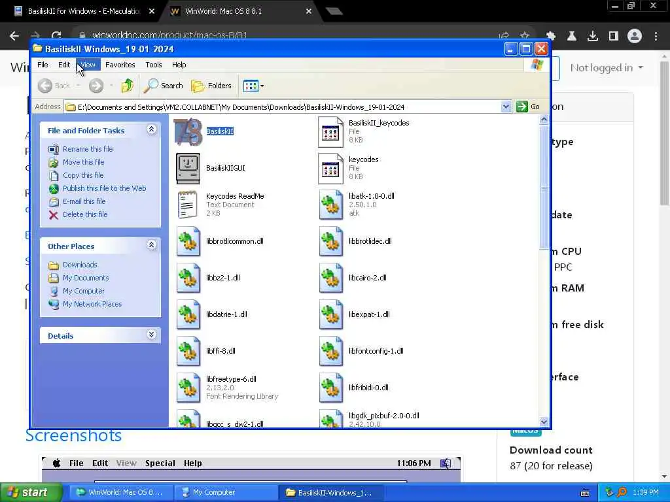Viewport: 670px width, 502px height.
Task: Open the Edit menu
Action: point(64,65)
